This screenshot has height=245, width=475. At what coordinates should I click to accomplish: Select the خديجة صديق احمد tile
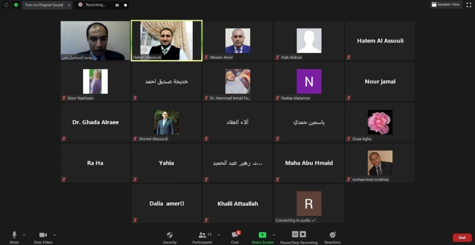(x=167, y=81)
